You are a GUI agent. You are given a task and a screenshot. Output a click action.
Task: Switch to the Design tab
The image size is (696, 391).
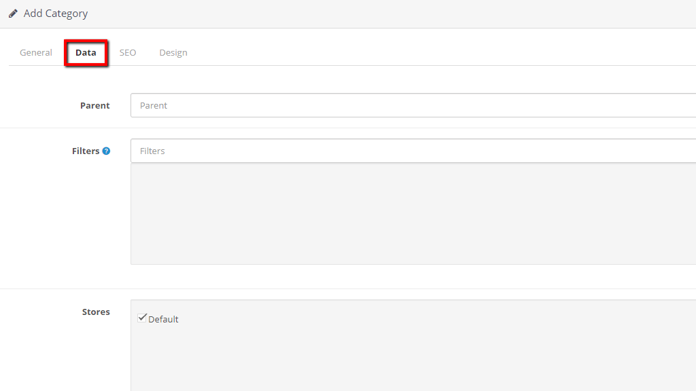tap(173, 52)
